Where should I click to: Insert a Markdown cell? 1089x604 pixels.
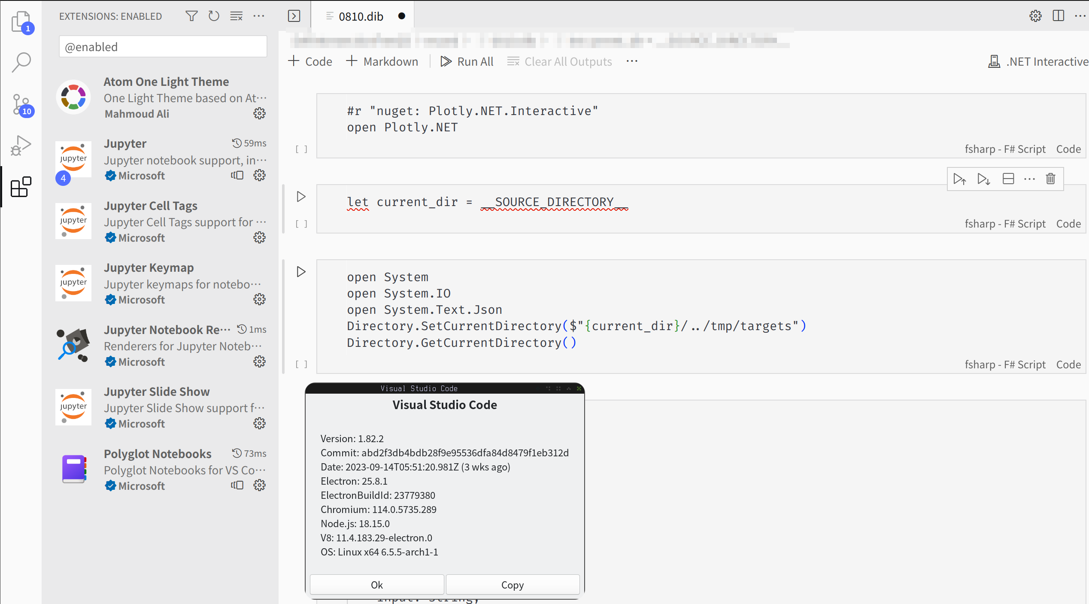tap(382, 61)
